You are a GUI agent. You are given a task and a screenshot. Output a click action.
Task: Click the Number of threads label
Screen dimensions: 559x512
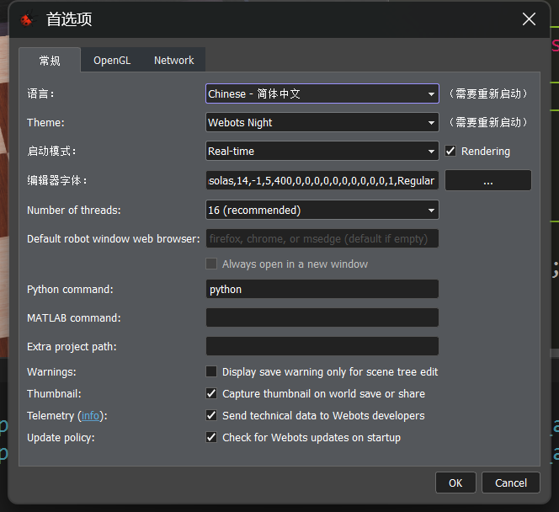[x=74, y=211]
